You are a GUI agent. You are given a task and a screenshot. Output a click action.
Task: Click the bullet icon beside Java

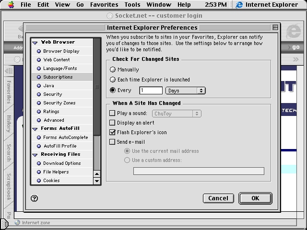[x=39, y=86]
